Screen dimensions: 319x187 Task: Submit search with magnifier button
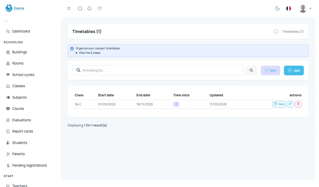pos(251,70)
